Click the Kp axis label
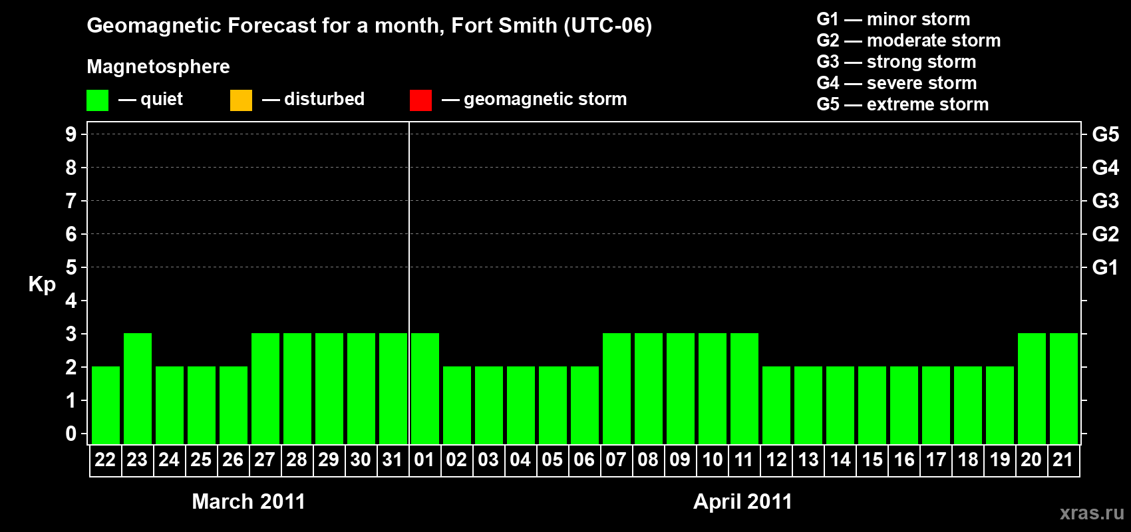This screenshot has width=1131, height=532. click(x=42, y=285)
